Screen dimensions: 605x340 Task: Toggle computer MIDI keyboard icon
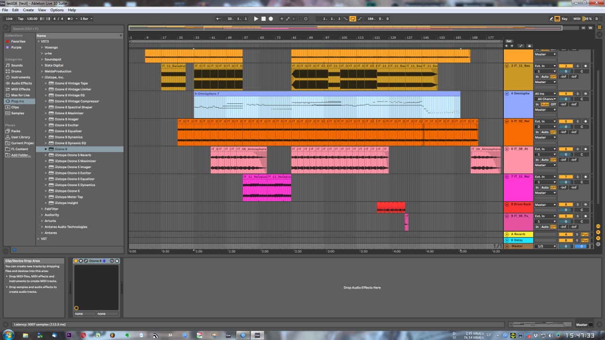(557, 19)
